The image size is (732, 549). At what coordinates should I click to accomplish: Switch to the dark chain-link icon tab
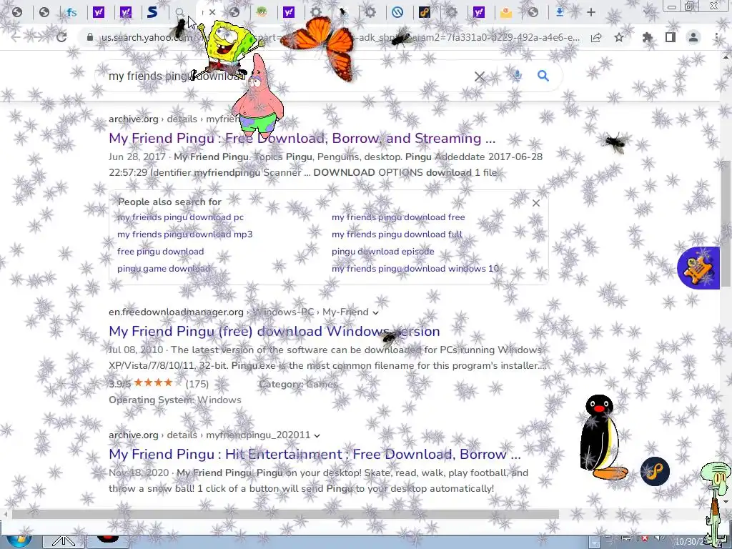click(425, 12)
